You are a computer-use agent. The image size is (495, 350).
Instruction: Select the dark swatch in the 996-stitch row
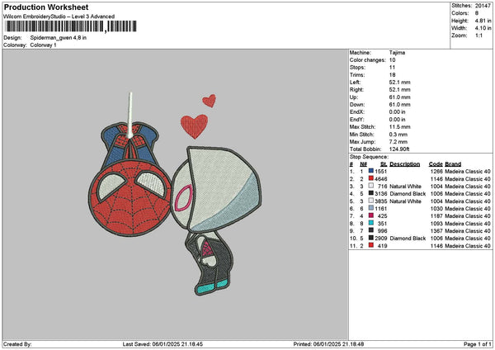[x=371, y=230]
